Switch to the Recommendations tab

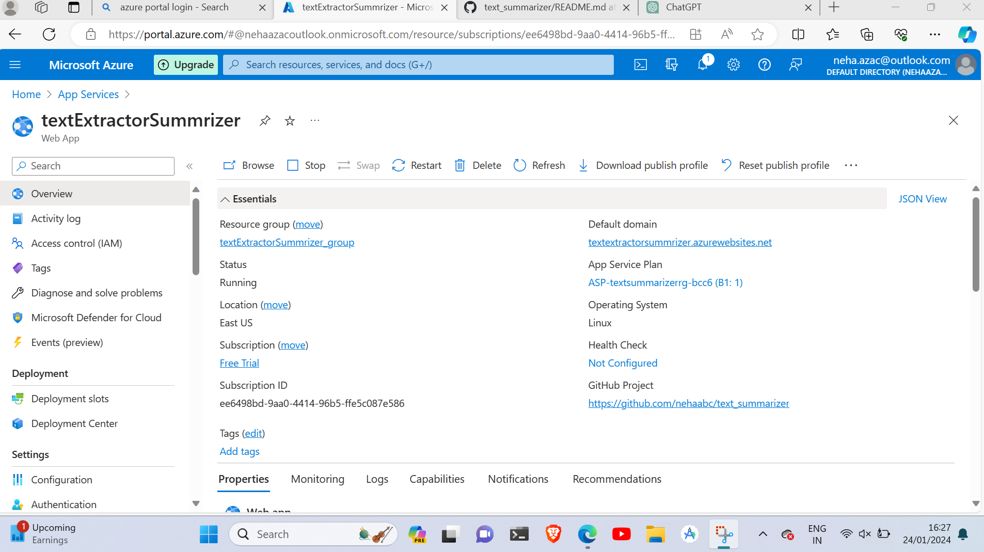(x=617, y=479)
